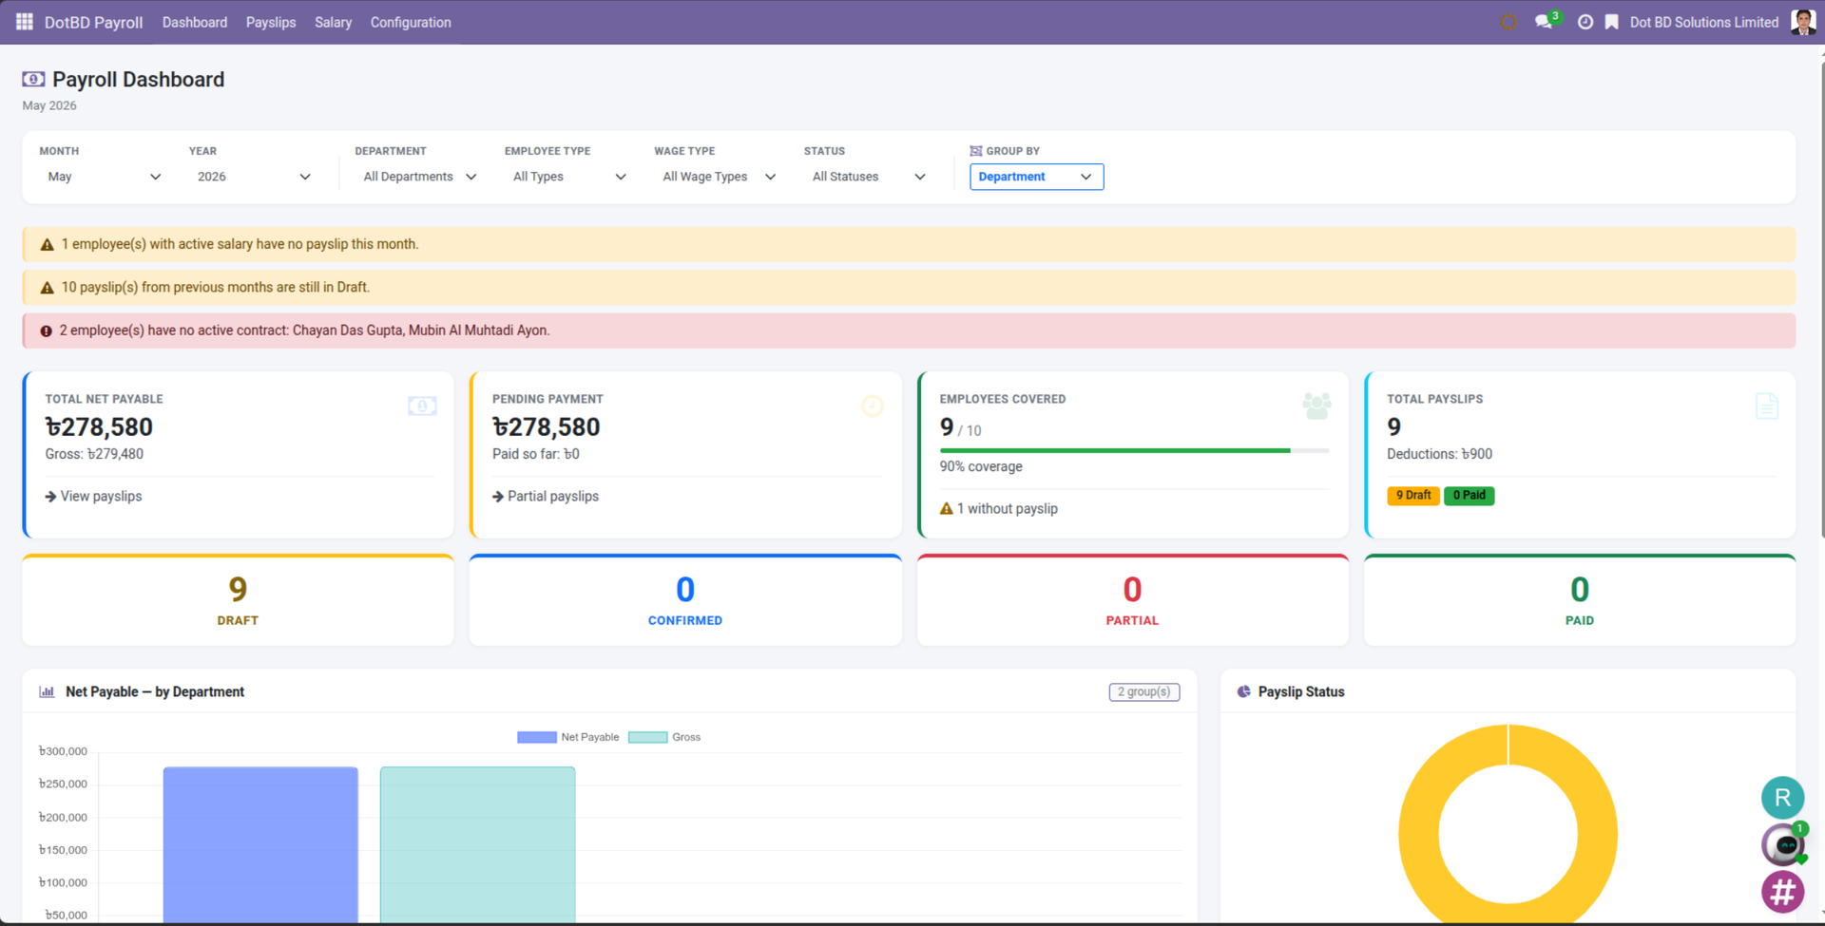Click the clock icon on Pending Payment card
The image size is (1825, 926).
click(x=873, y=406)
